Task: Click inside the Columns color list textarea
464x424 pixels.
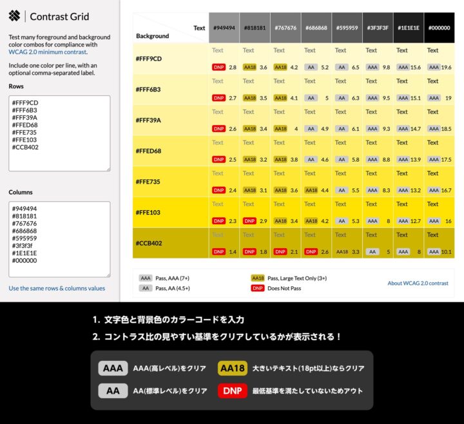Action: [59, 239]
